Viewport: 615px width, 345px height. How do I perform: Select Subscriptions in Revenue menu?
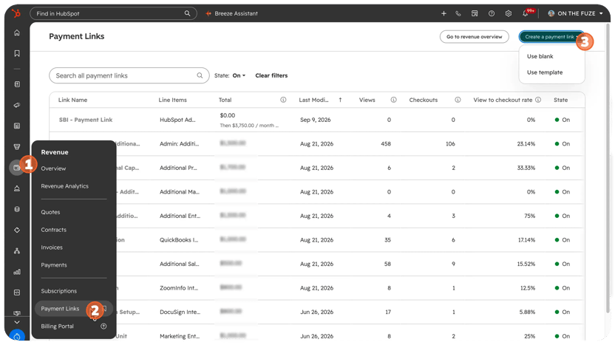tap(59, 291)
